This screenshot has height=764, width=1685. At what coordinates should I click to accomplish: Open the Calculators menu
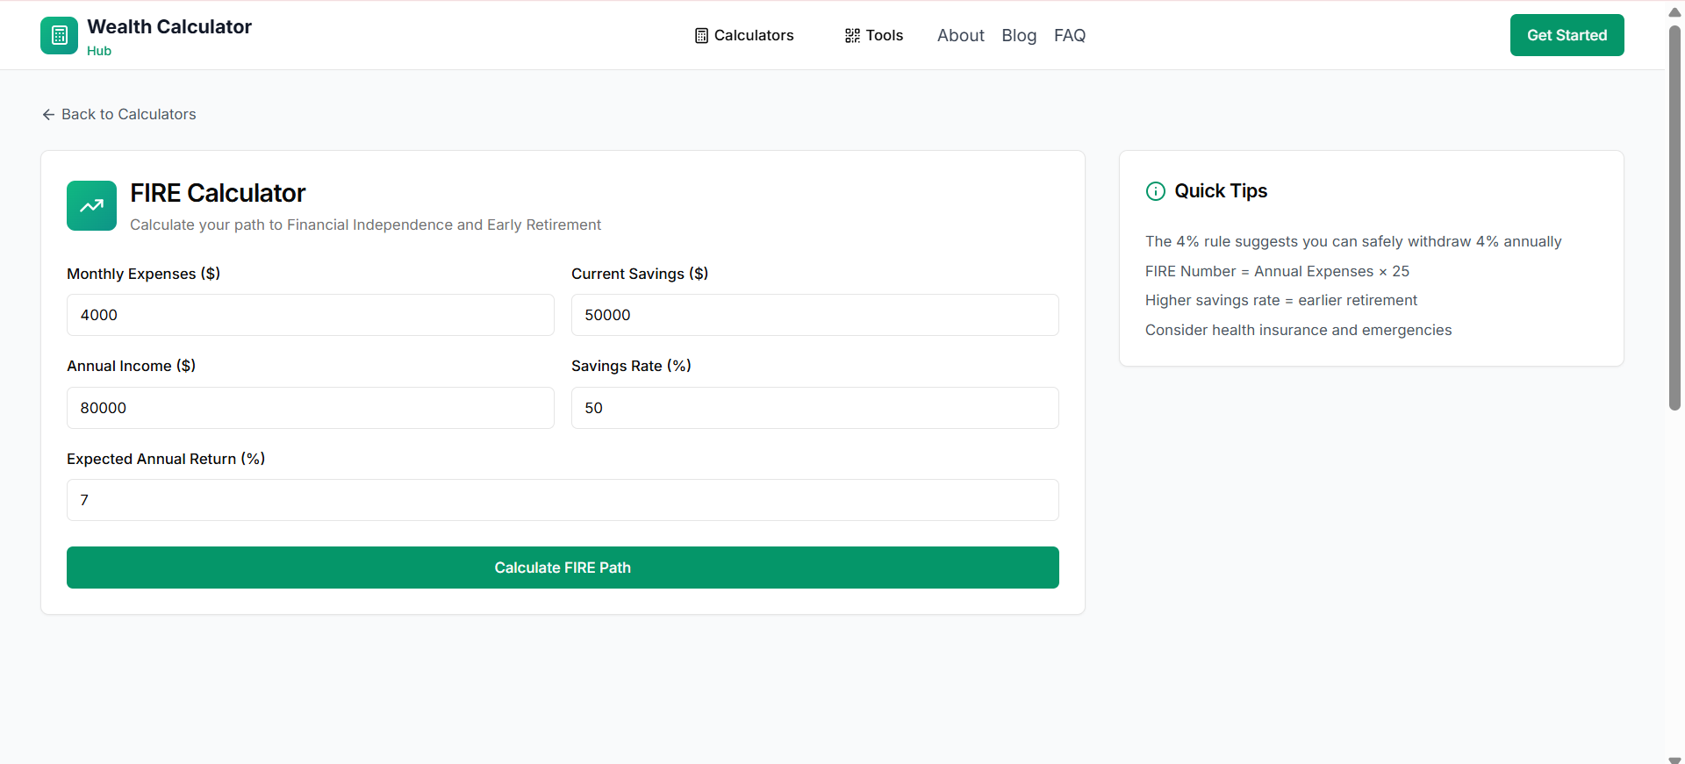coord(744,35)
